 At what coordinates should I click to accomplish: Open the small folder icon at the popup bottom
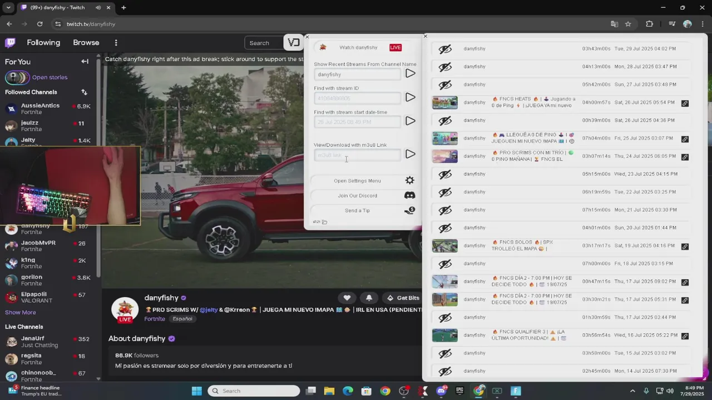(x=324, y=222)
